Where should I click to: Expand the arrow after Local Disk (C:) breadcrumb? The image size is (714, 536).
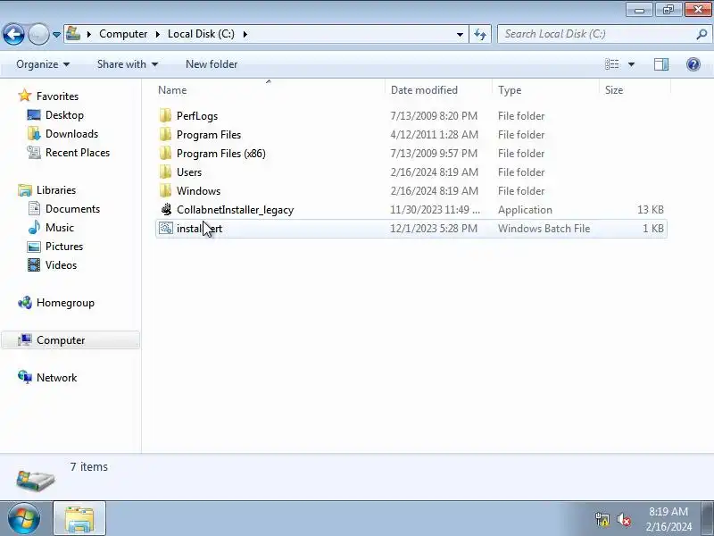[245, 34]
